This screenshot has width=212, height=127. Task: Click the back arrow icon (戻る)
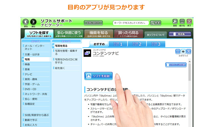pos(25,22)
